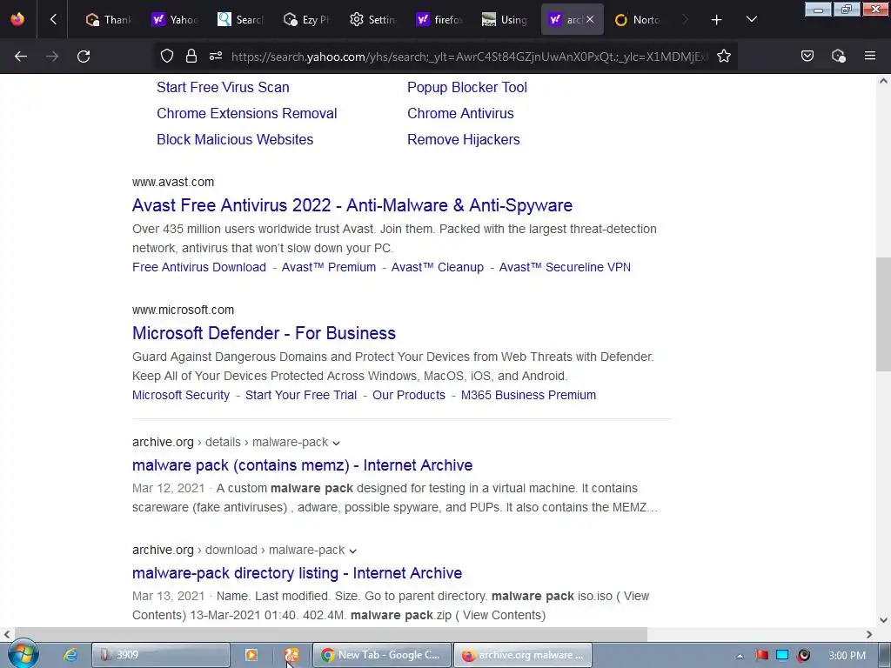This screenshot has width=891, height=668.
Task: Open Popup Blocker Tool link
Action: [467, 87]
